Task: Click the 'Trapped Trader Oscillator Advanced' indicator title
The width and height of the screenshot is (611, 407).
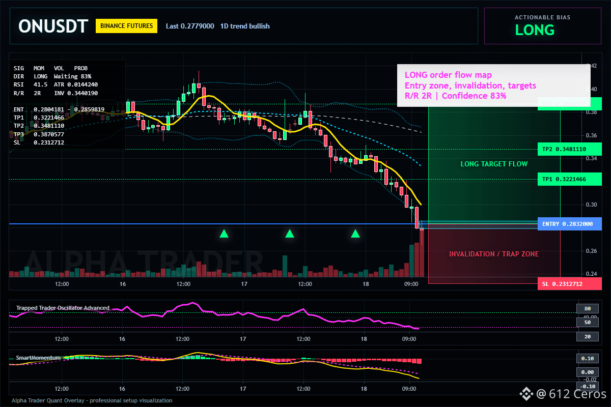Action: 63,308
